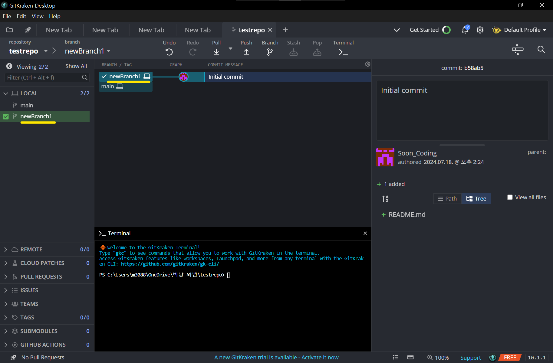Activate the new GitKraken trial link
The height and width of the screenshot is (363, 553).
(x=276, y=358)
